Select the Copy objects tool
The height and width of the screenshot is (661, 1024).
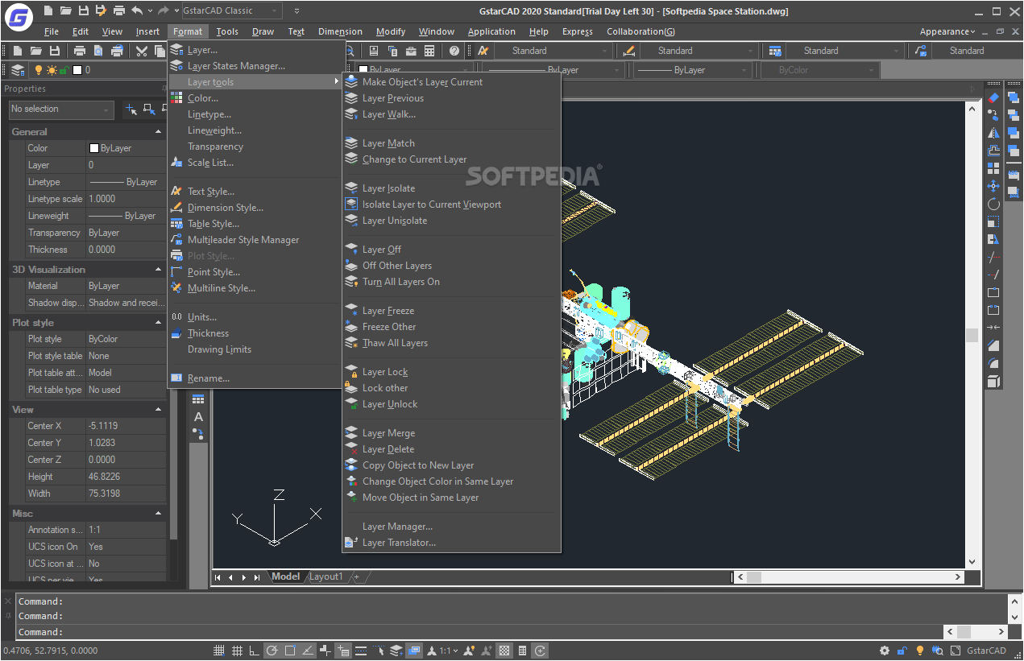pyautogui.click(x=993, y=115)
